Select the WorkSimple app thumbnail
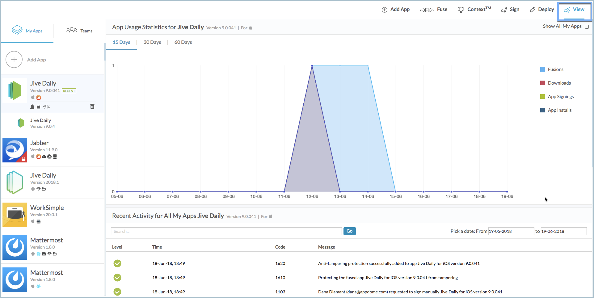594x298 pixels. pos(15,215)
